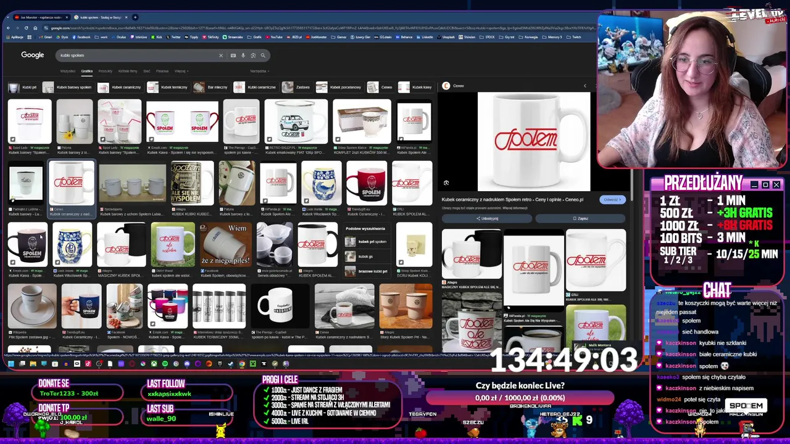Open the browser home page icon
The image size is (790, 444).
(35, 28)
